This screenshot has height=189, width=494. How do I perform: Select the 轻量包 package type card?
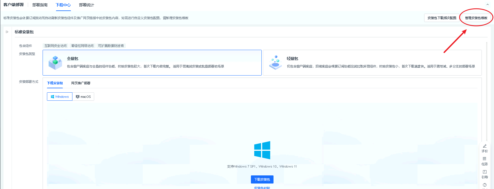click(x=372, y=63)
